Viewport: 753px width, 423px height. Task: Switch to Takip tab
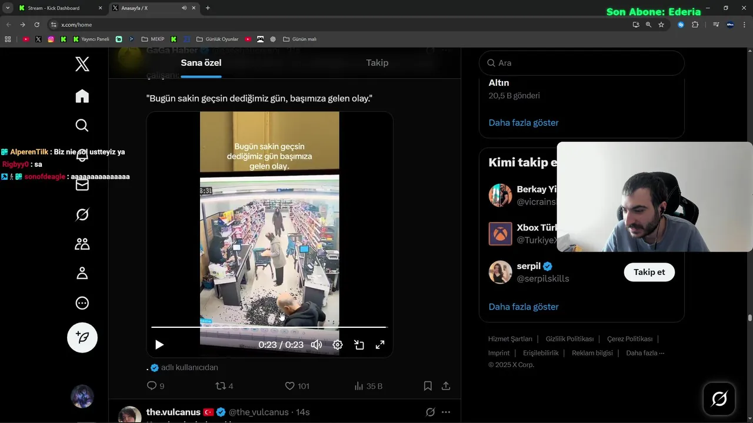(377, 63)
